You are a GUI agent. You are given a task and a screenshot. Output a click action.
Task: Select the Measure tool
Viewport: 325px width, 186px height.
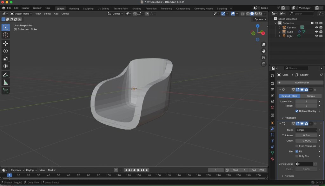point(6,82)
